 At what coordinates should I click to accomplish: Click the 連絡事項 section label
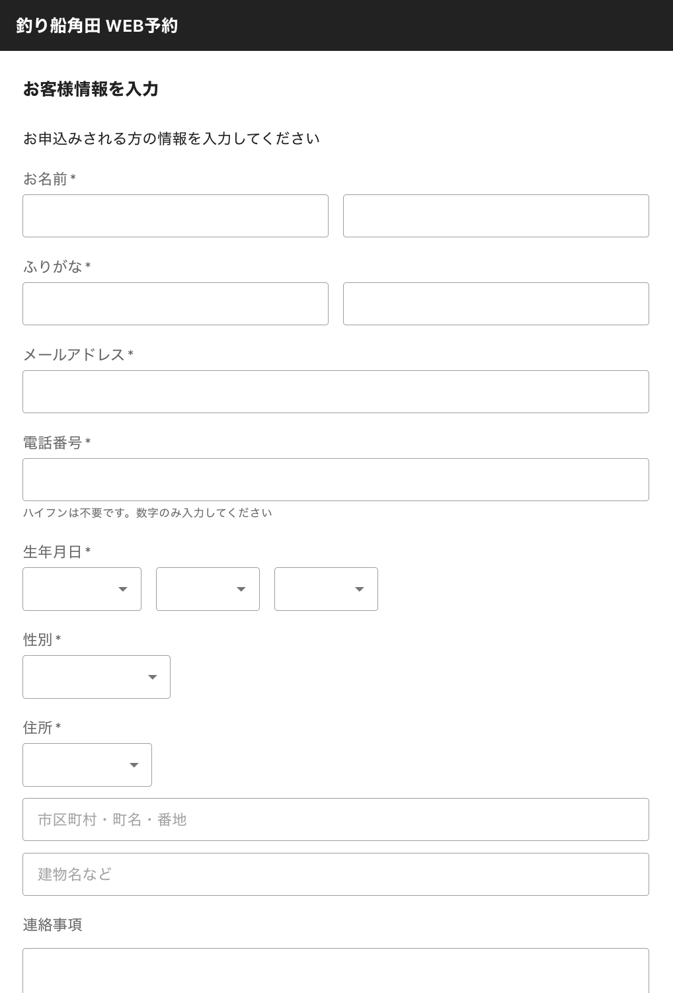pos(53,925)
